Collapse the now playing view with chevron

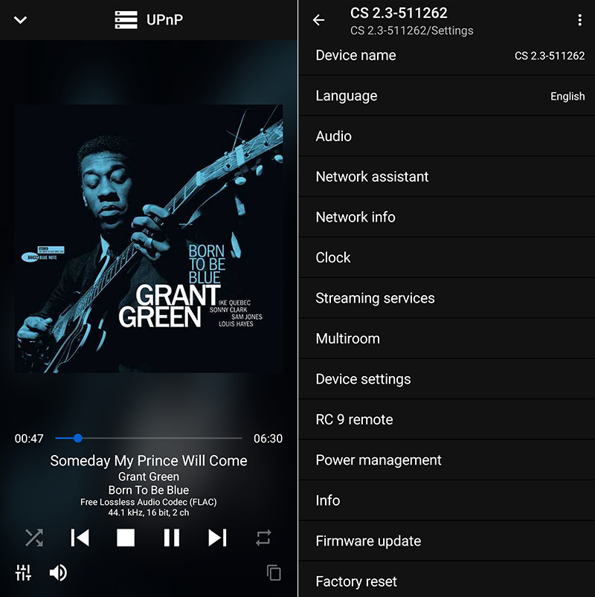(20, 19)
